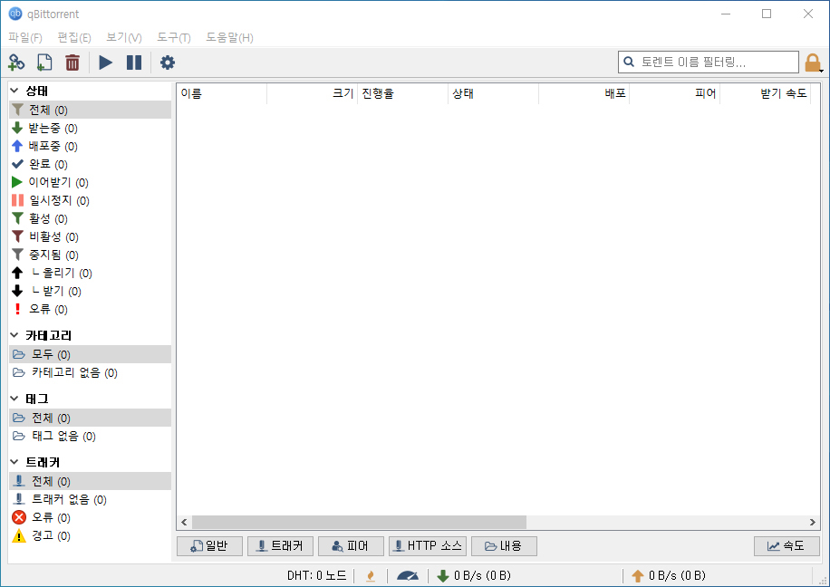Screen dimensions: 830x587
Task: Open the 편집(E) menu
Action: tap(74, 37)
